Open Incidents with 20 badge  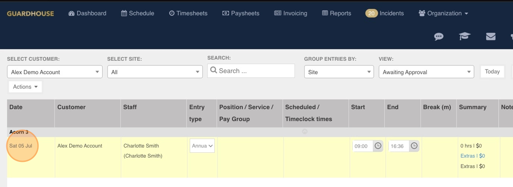tap(385, 13)
